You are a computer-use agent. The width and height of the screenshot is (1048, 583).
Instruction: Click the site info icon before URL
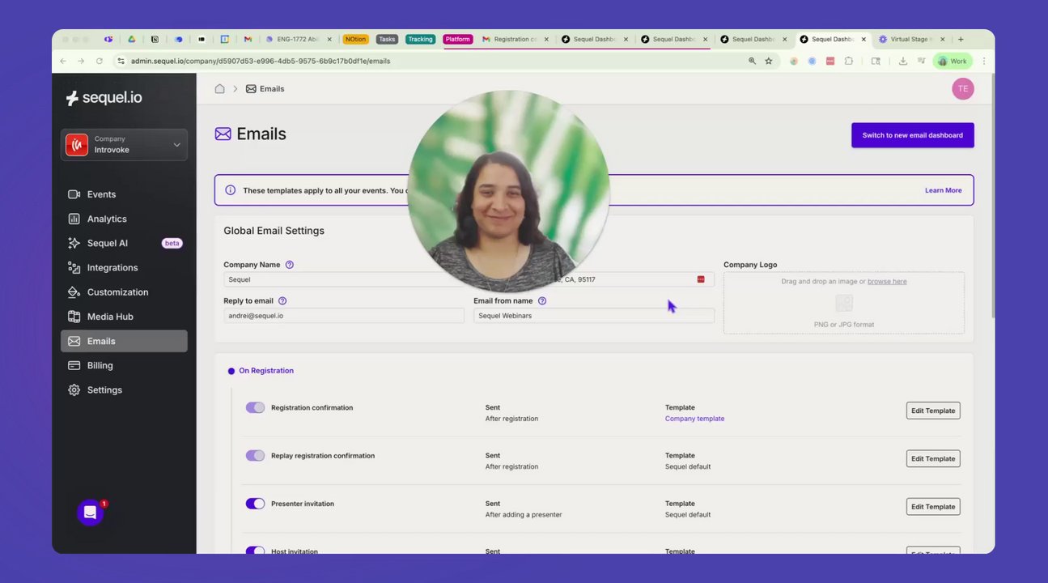coord(121,61)
